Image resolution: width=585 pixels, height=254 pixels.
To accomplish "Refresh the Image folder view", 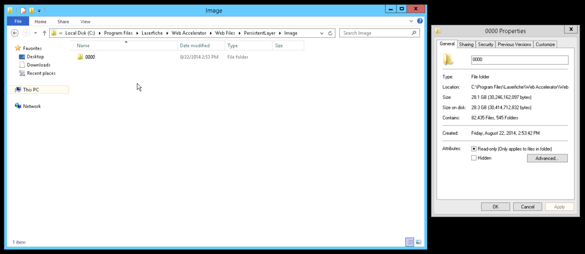I will click(x=330, y=33).
